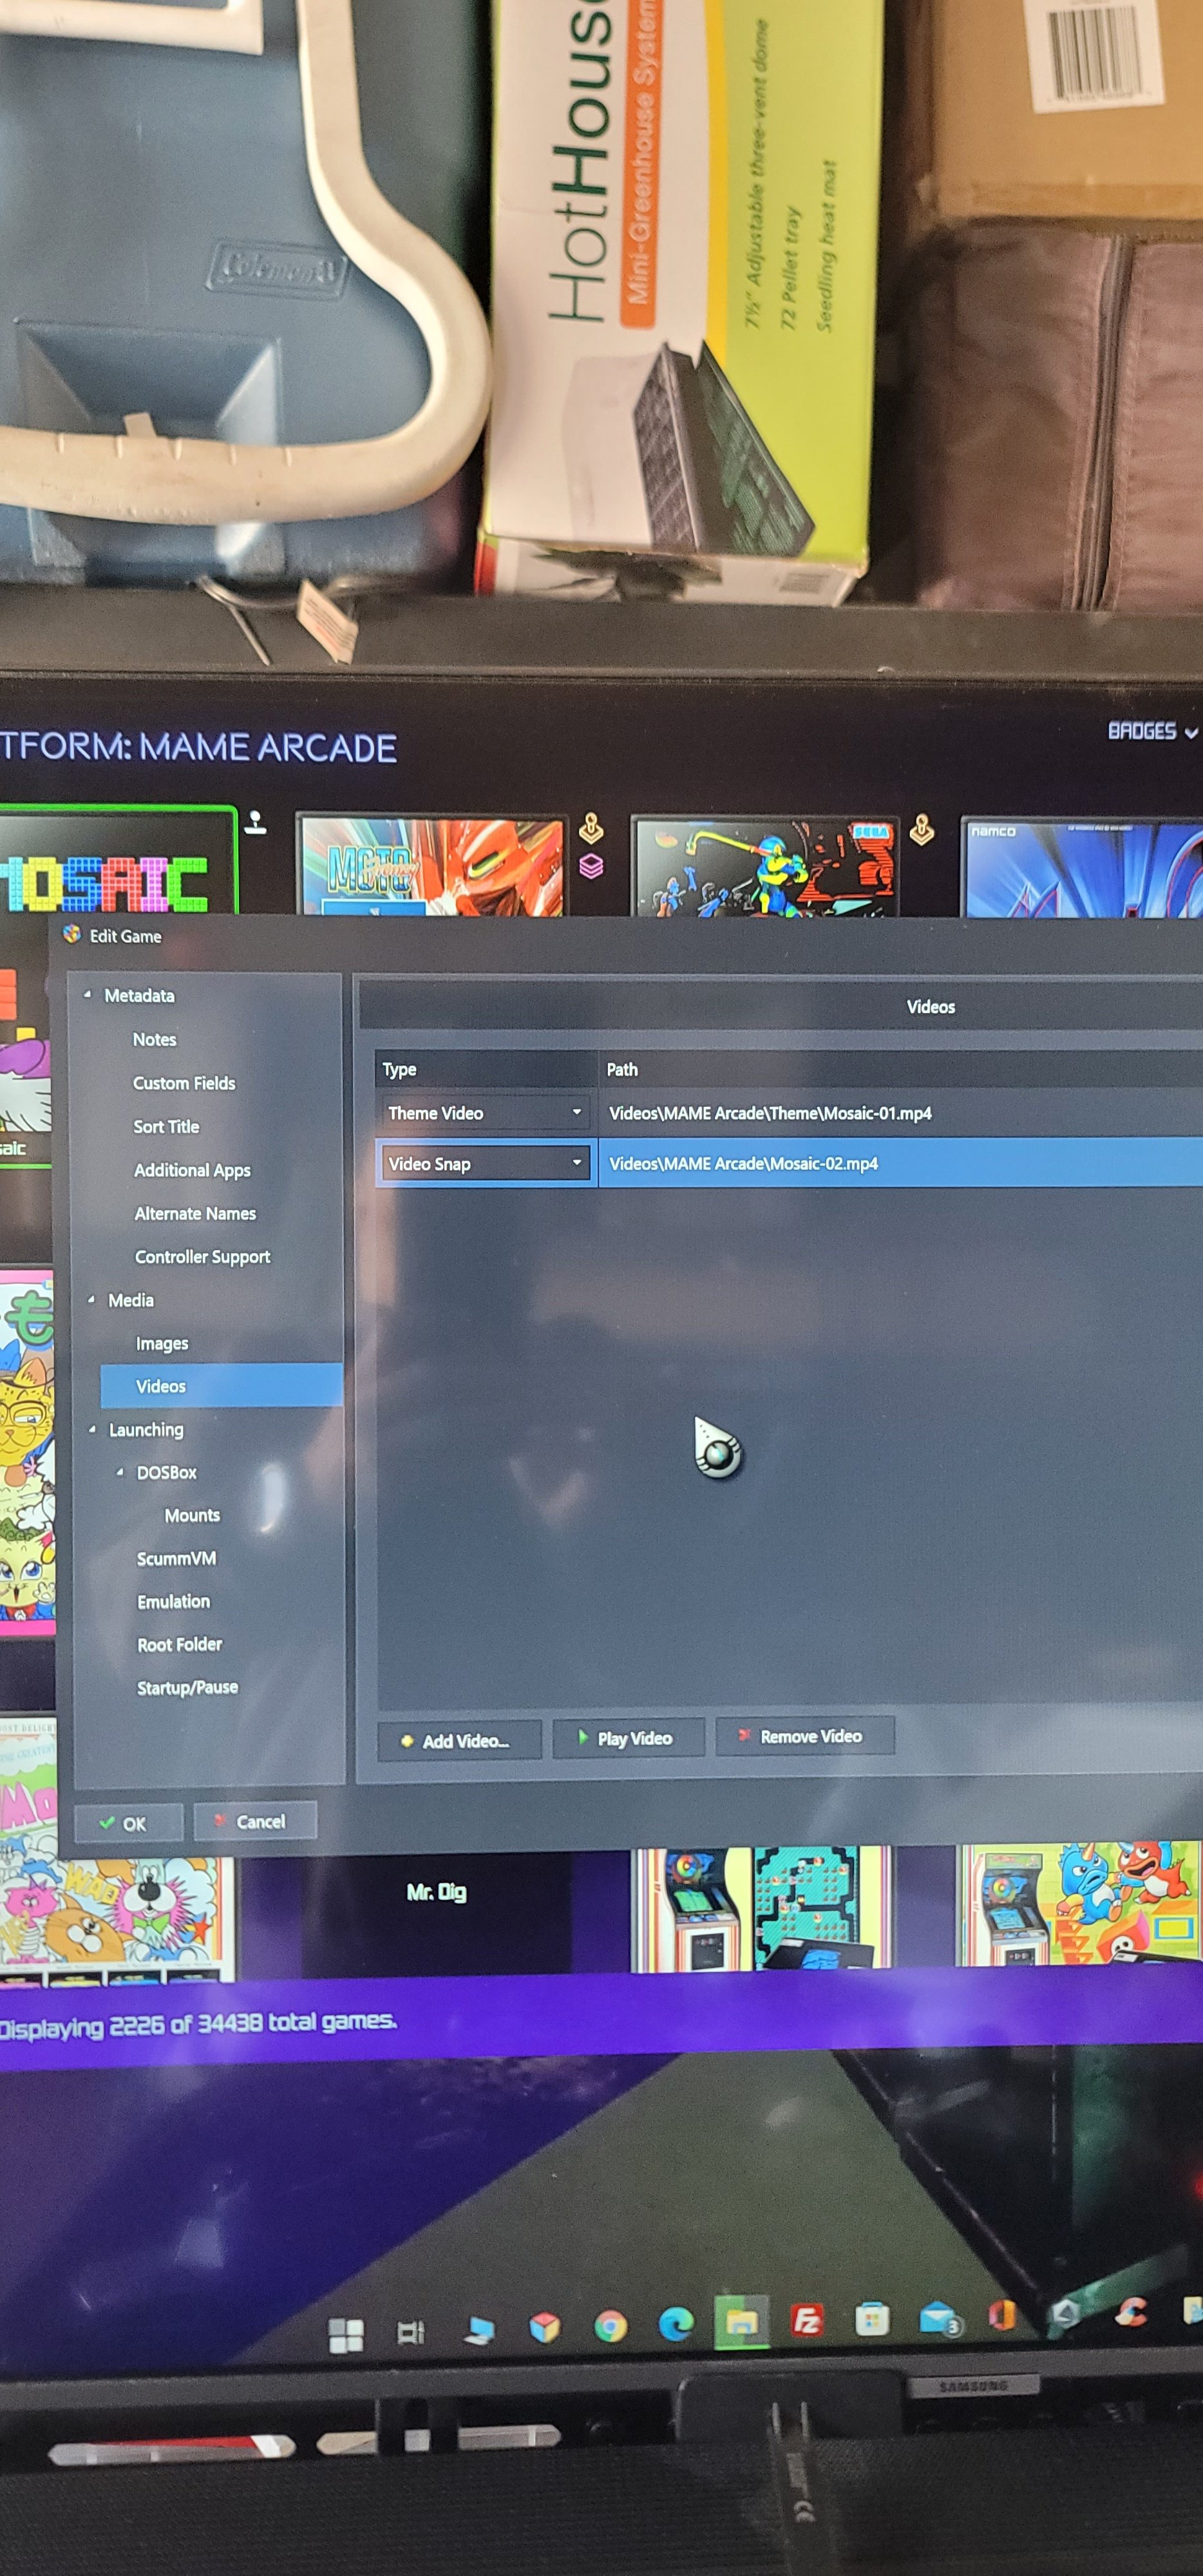The width and height of the screenshot is (1203, 2576).
Task: Launch Google Chrome from the taskbar
Action: [611, 2326]
